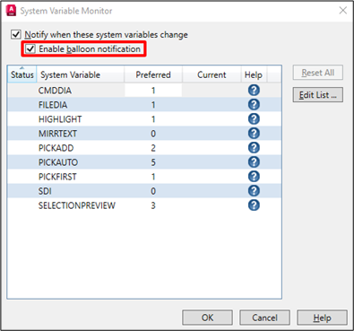The width and height of the screenshot is (354, 331).
Task: Click SELECTIONPREVIEW preferred value 3
Action: pos(153,205)
